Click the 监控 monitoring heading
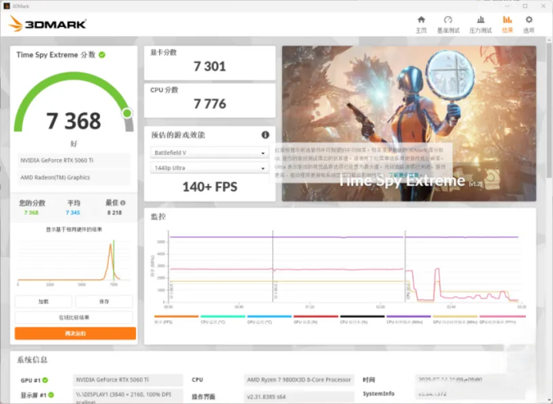This screenshot has width=553, height=404. point(158,216)
